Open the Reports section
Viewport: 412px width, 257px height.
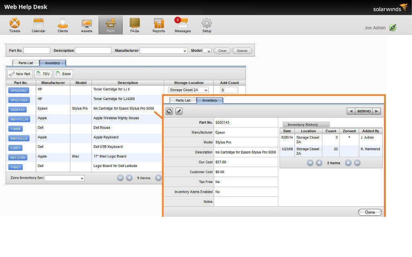pyautogui.click(x=159, y=25)
